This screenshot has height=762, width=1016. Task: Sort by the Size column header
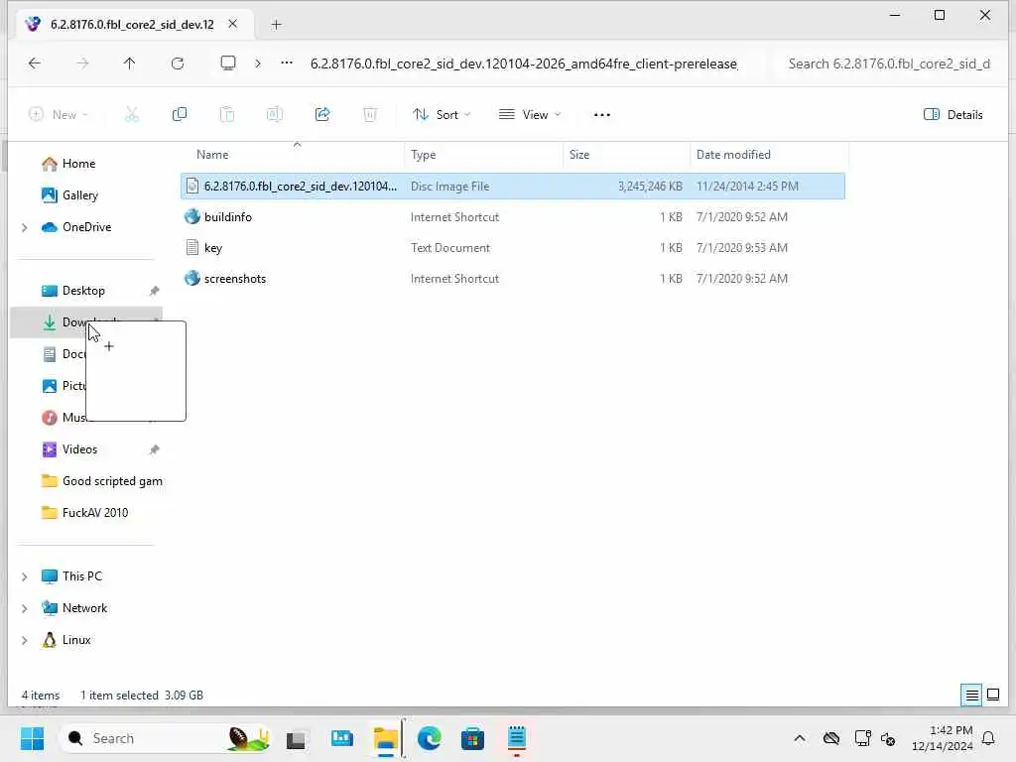coord(579,155)
